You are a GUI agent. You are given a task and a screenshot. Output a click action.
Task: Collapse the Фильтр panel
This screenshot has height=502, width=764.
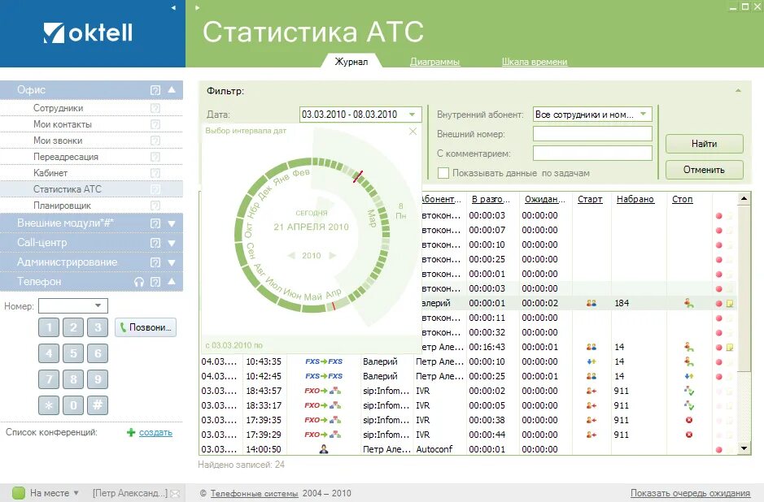(738, 90)
